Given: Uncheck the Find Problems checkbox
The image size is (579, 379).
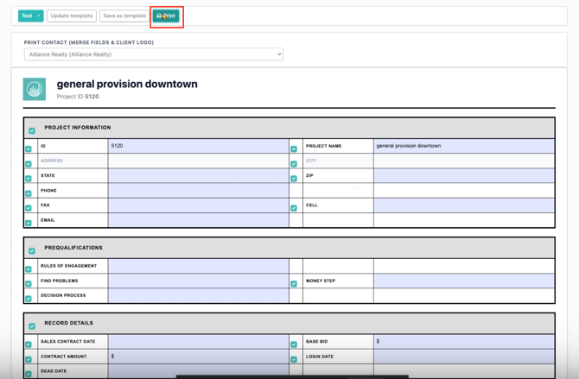Looking at the screenshot, I should pos(29,284).
